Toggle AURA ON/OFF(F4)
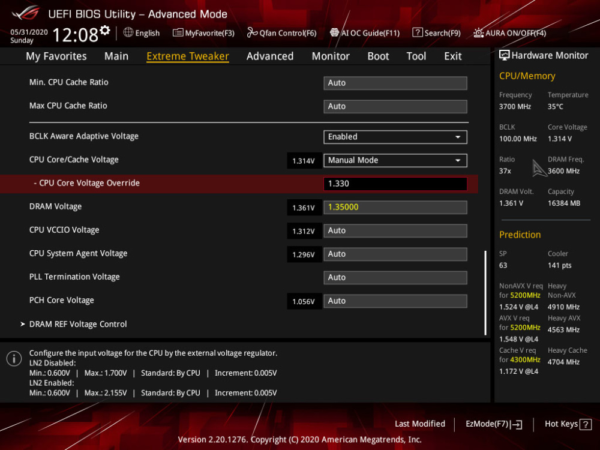The height and width of the screenshot is (450, 600). click(x=516, y=33)
